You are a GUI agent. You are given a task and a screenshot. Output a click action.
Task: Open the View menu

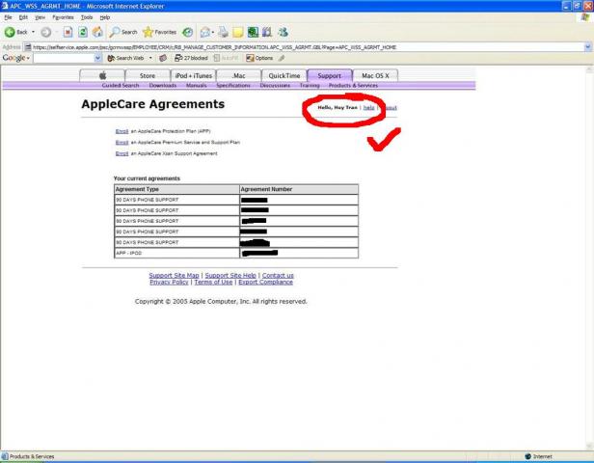(x=40, y=17)
